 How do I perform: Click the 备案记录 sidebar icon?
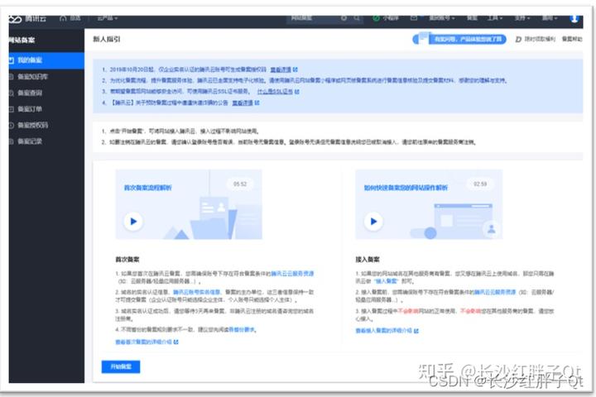coord(12,141)
